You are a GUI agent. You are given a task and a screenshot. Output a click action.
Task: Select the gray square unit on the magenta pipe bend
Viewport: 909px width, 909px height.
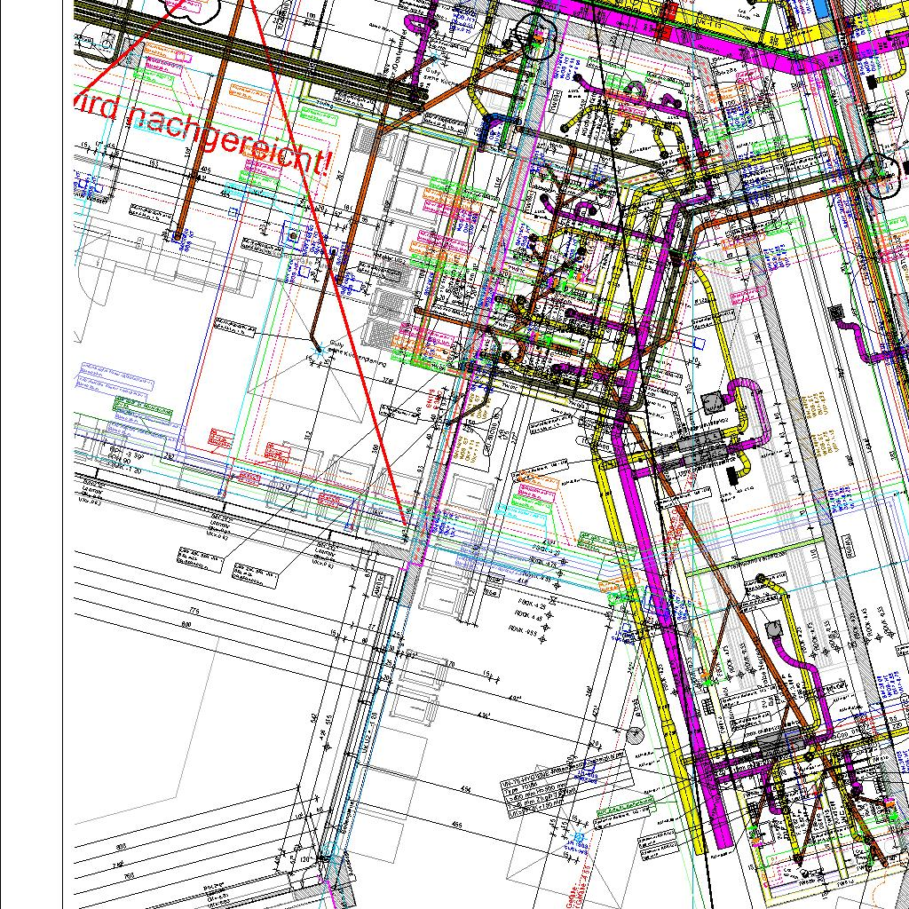point(711,404)
